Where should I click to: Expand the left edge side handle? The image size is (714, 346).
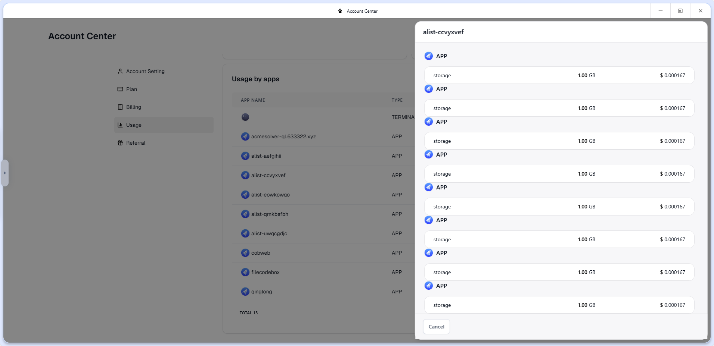[5, 173]
